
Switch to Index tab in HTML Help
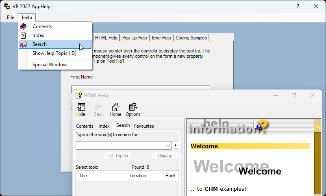tap(104, 126)
